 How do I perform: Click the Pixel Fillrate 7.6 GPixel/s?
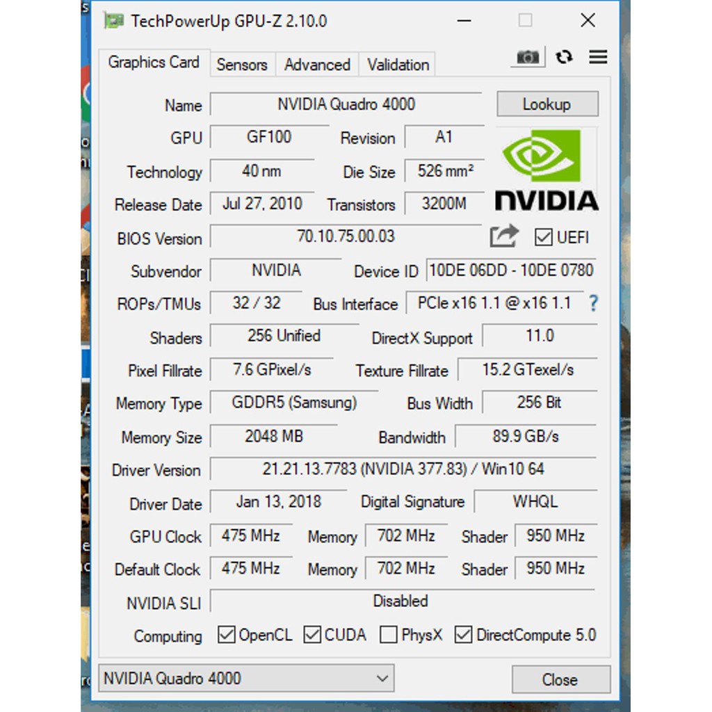[272, 370]
